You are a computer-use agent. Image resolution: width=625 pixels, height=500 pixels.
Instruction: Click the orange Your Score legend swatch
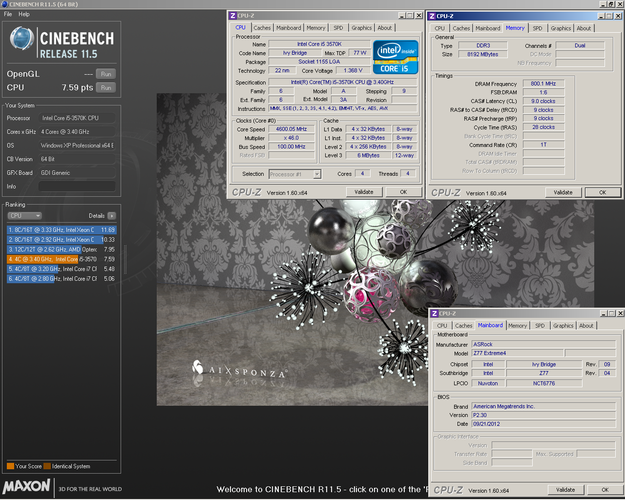tap(10, 466)
